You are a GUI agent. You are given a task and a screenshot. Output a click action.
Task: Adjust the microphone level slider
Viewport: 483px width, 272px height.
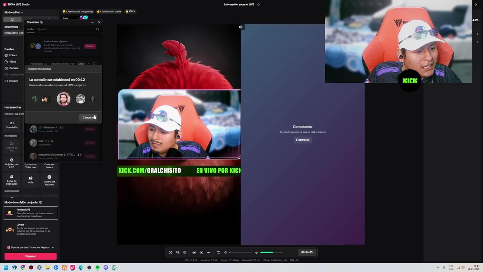pyautogui.click(x=272, y=252)
